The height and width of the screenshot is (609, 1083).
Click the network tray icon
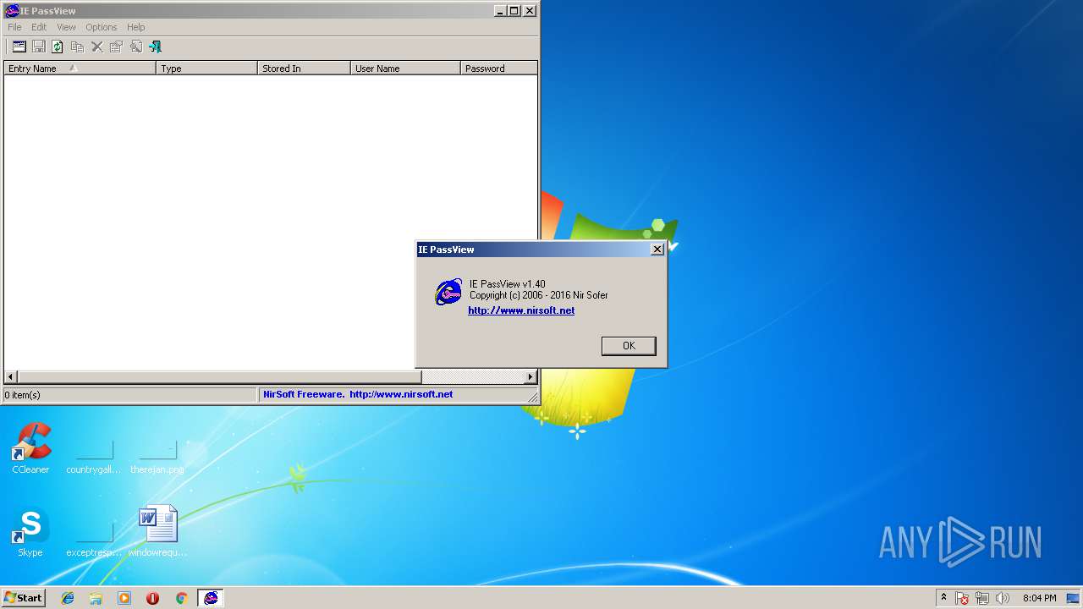(x=982, y=598)
